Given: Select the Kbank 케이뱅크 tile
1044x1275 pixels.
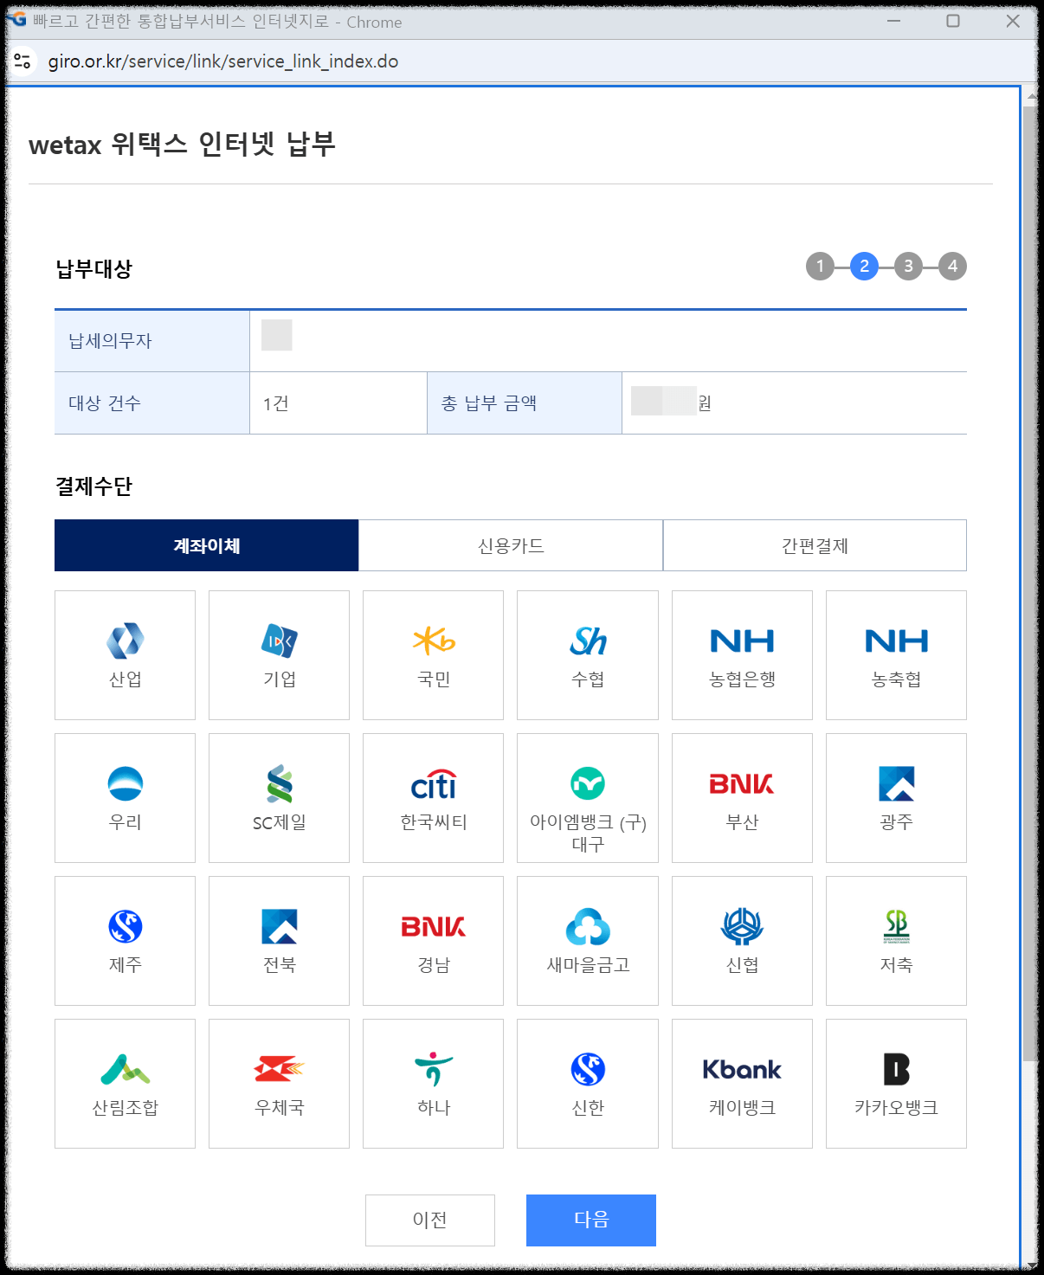Looking at the screenshot, I should [742, 1083].
